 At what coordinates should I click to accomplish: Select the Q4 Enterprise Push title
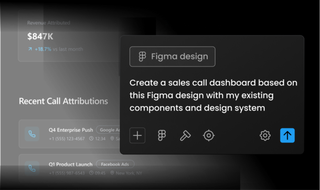71,130
